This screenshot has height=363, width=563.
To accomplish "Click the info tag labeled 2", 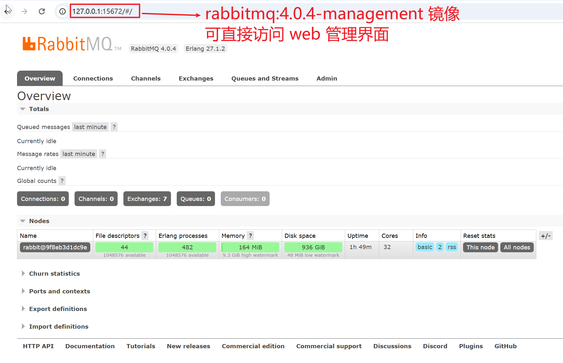I will pos(440,247).
